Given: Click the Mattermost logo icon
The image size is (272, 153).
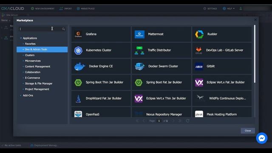Looking at the screenshot, I should [139, 34].
